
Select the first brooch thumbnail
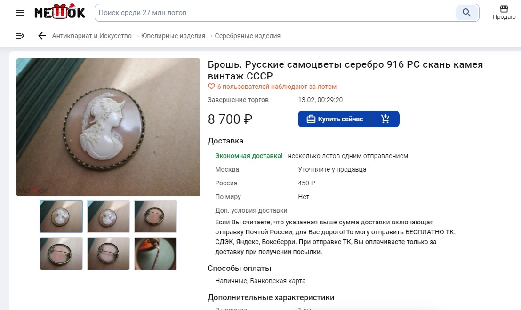click(61, 216)
